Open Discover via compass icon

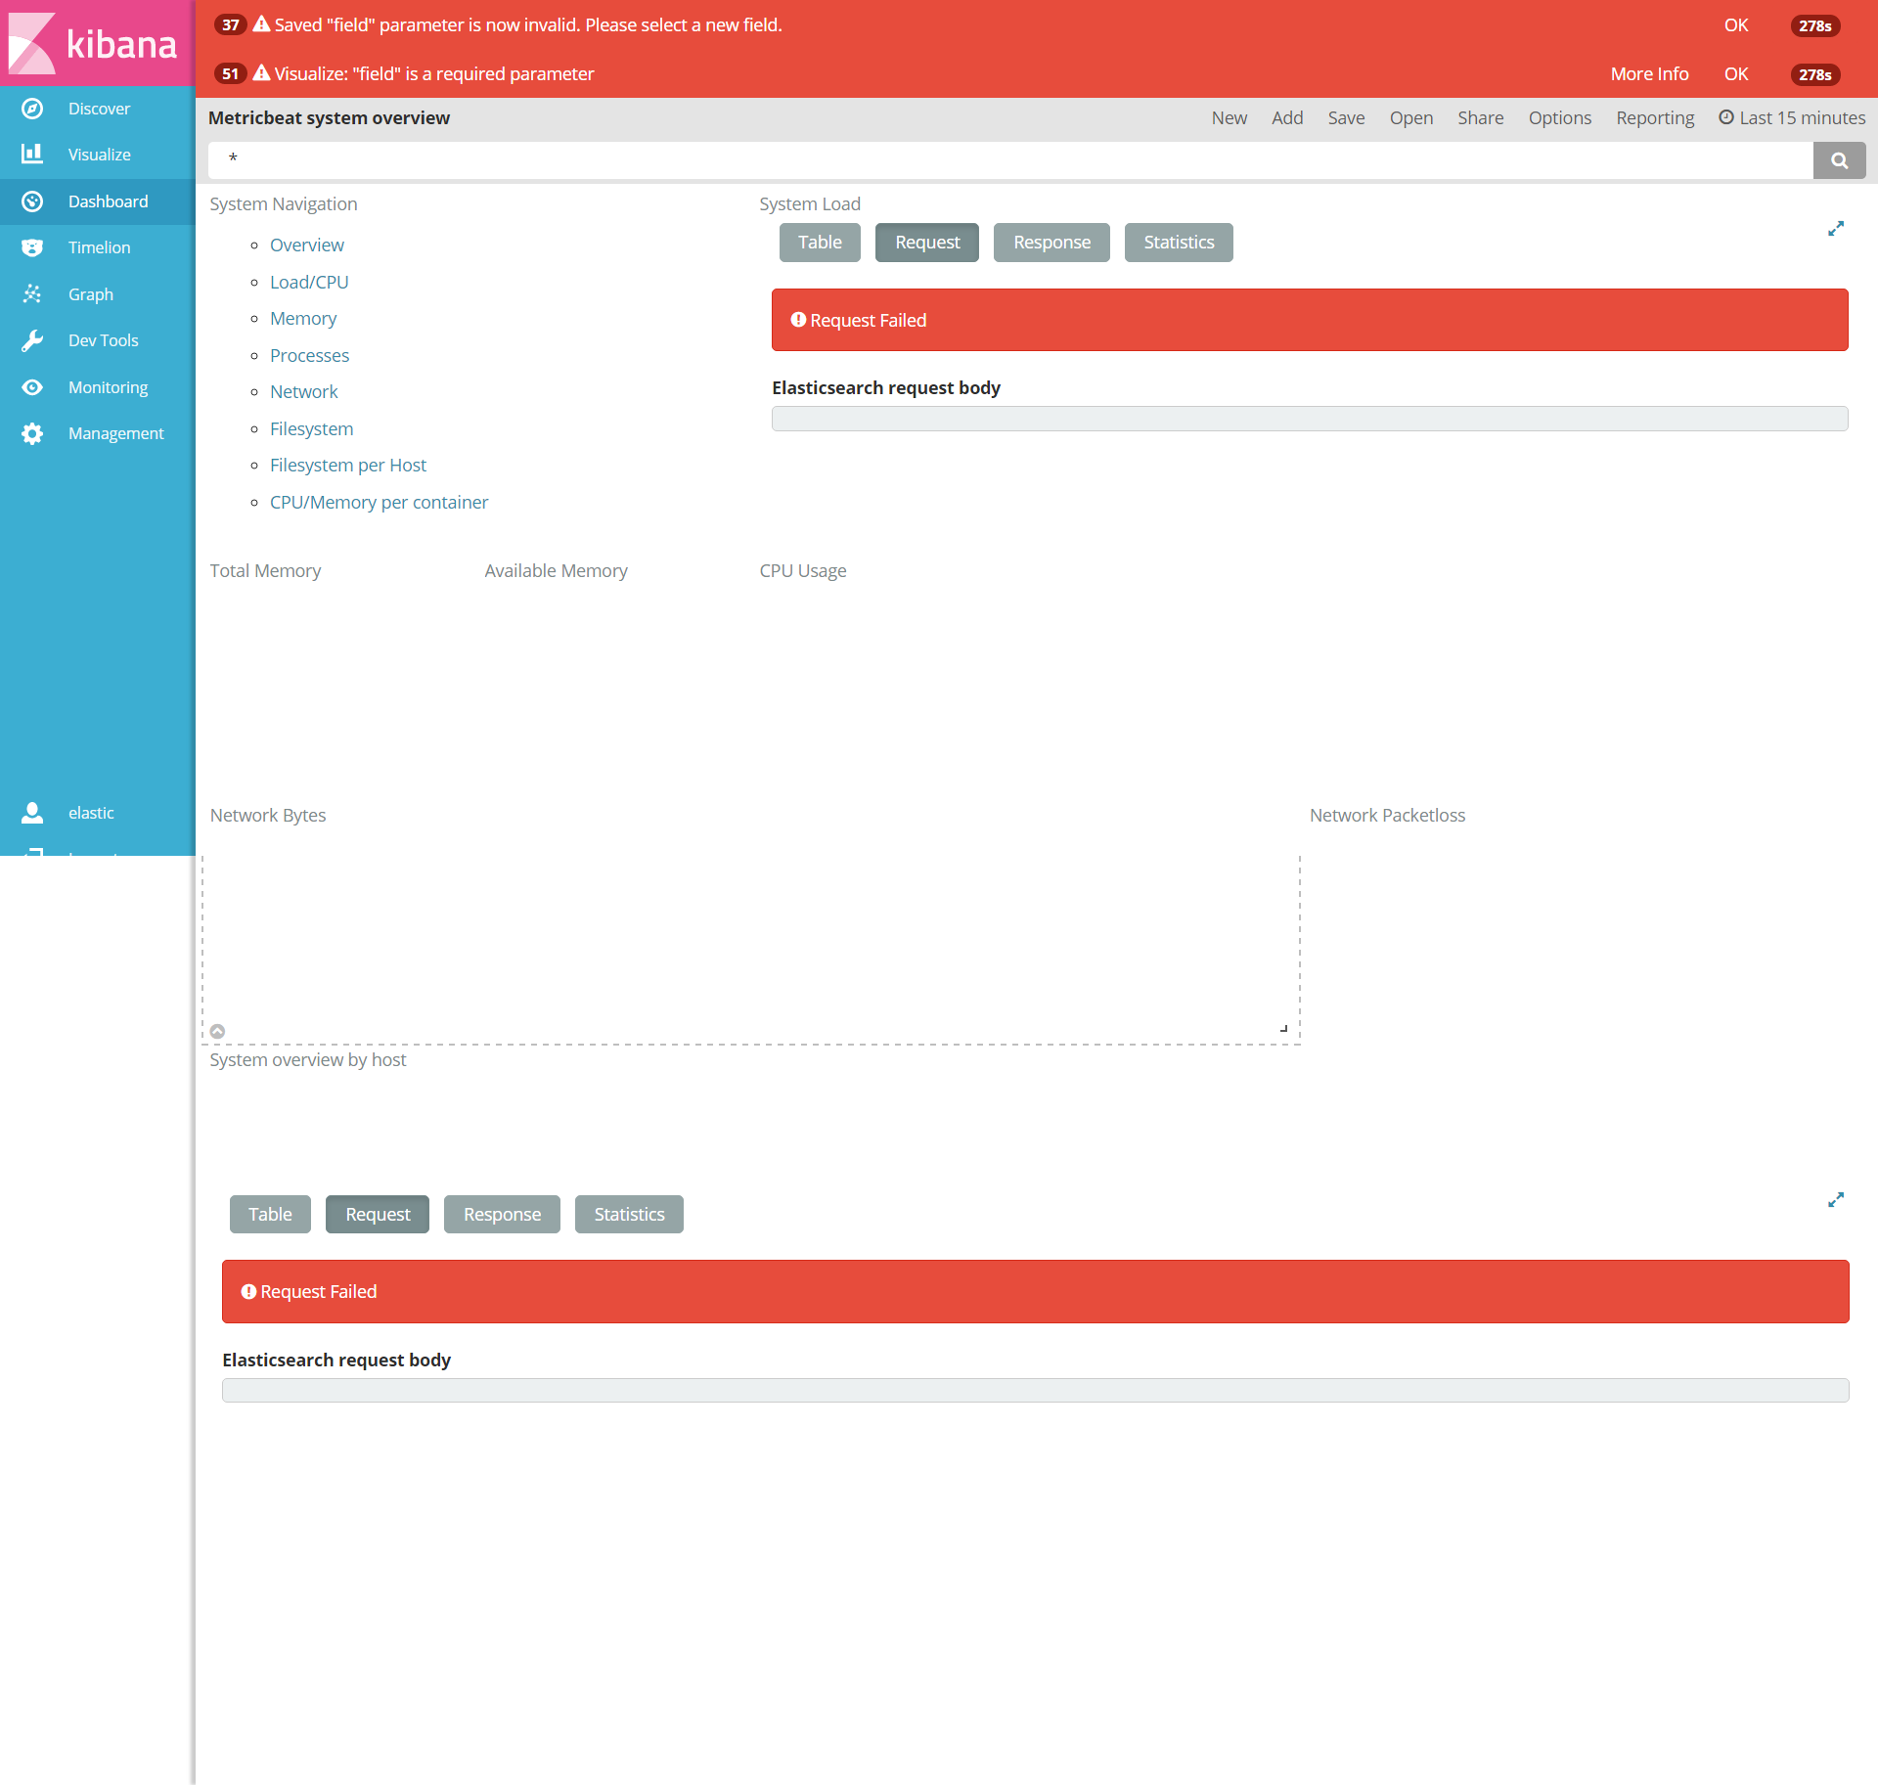pyautogui.click(x=32, y=109)
